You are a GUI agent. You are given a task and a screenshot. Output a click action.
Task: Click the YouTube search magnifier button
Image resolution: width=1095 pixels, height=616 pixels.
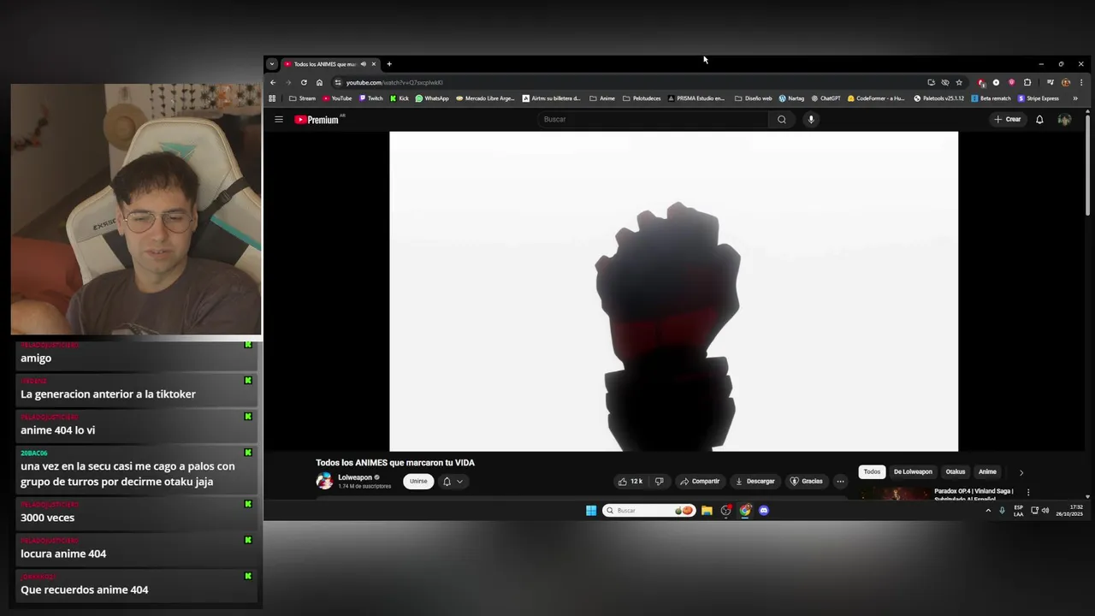pyautogui.click(x=781, y=120)
